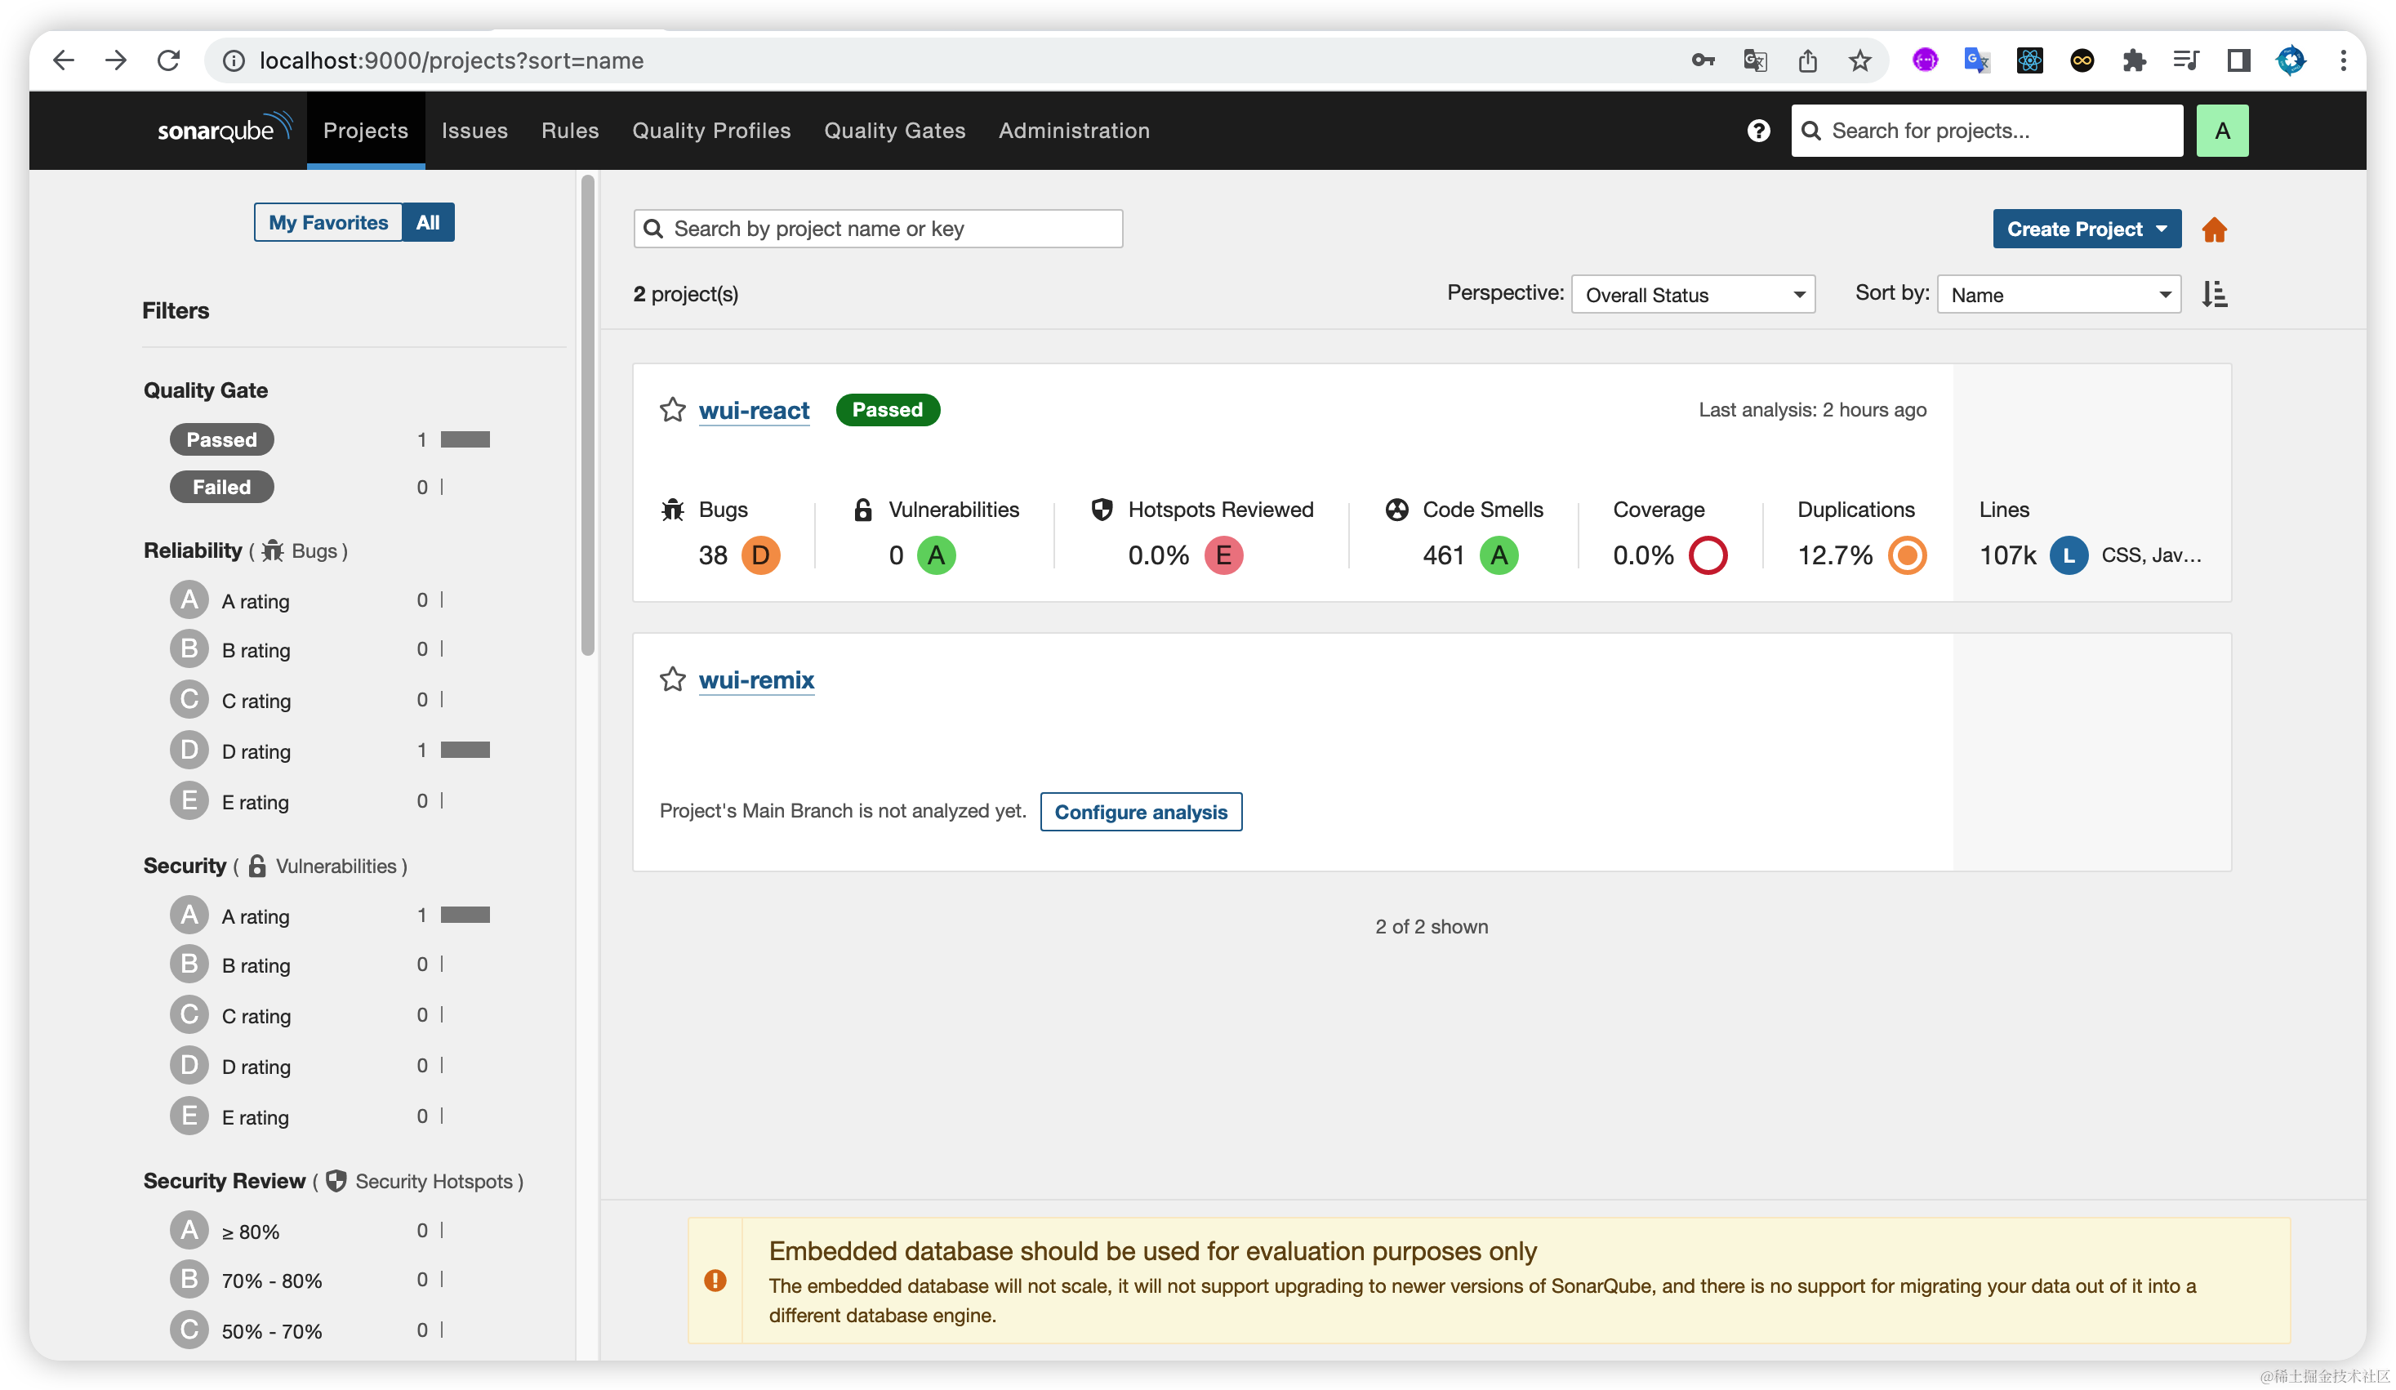Click the bookmark star in address bar
2396x1390 pixels.
(x=1859, y=61)
